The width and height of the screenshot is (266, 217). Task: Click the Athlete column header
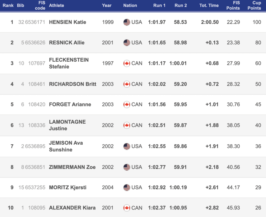click(x=56, y=5)
